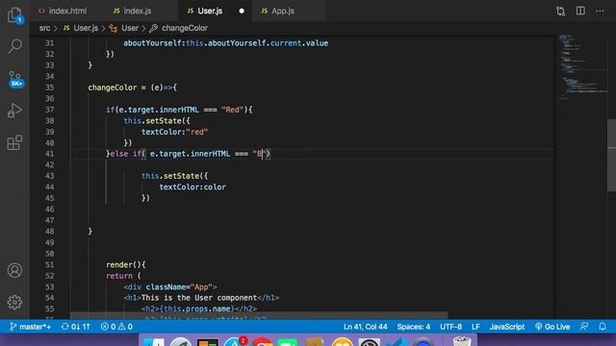Open the Extensions view
The width and height of the screenshot is (616, 346).
tap(15, 142)
